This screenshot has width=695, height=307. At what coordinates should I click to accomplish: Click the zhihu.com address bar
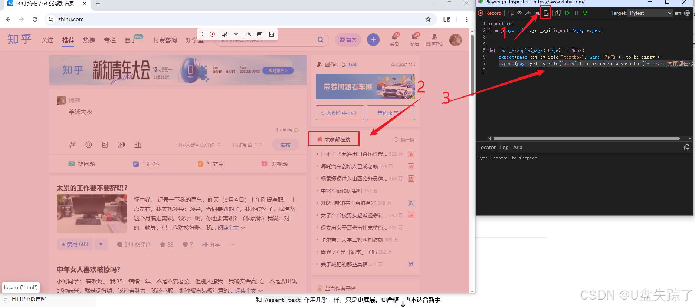click(237, 19)
